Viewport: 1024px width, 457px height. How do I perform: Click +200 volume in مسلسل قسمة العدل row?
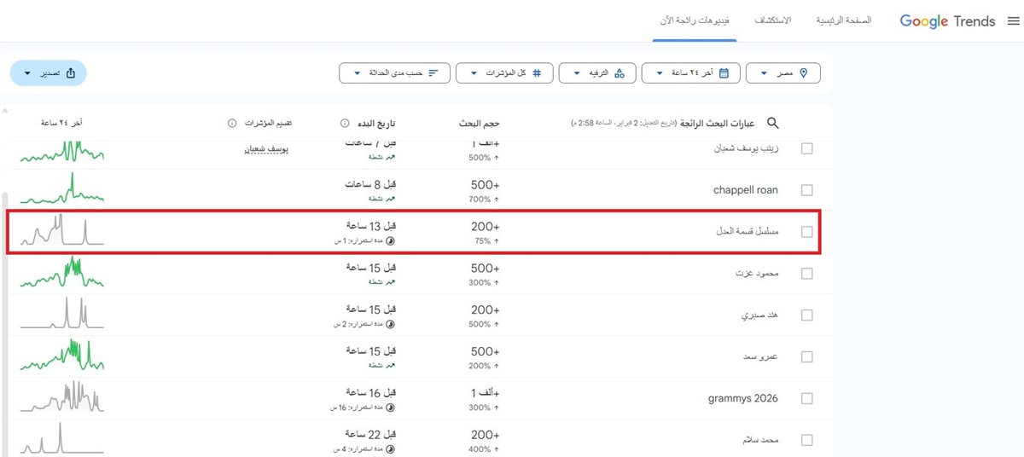tap(485, 226)
